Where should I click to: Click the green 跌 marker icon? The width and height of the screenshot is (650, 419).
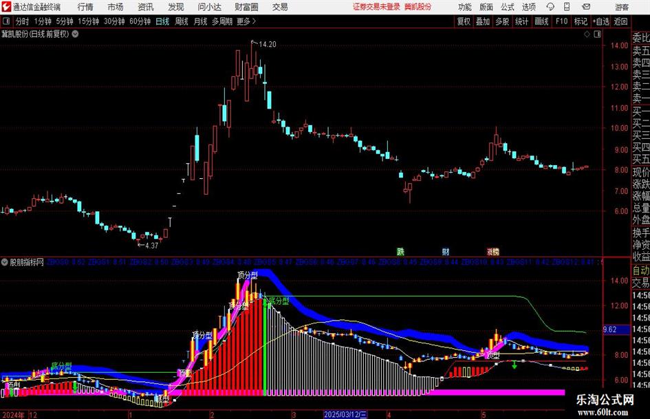pyautogui.click(x=400, y=251)
